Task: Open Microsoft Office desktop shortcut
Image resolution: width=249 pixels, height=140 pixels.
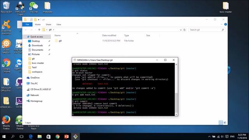Action: tap(6, 85)
